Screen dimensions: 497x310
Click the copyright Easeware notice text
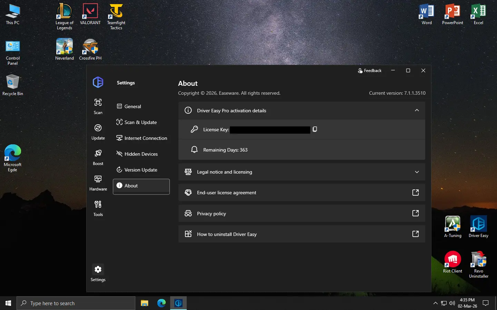[x=229, y=93]
